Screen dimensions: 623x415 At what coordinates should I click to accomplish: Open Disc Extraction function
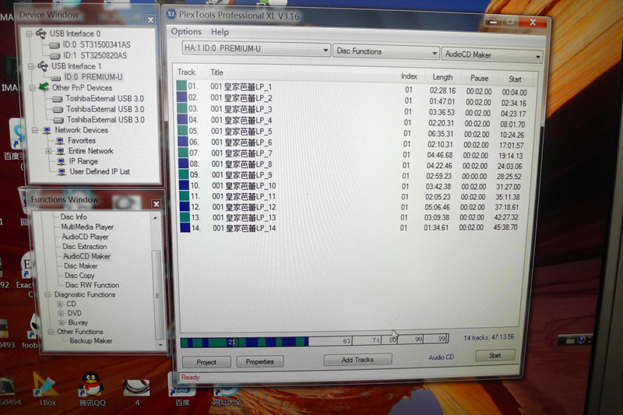(x=85, y=246)
